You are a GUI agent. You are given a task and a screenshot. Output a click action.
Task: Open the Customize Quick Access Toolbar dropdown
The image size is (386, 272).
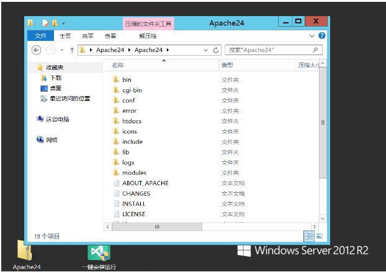pos(63,24)
